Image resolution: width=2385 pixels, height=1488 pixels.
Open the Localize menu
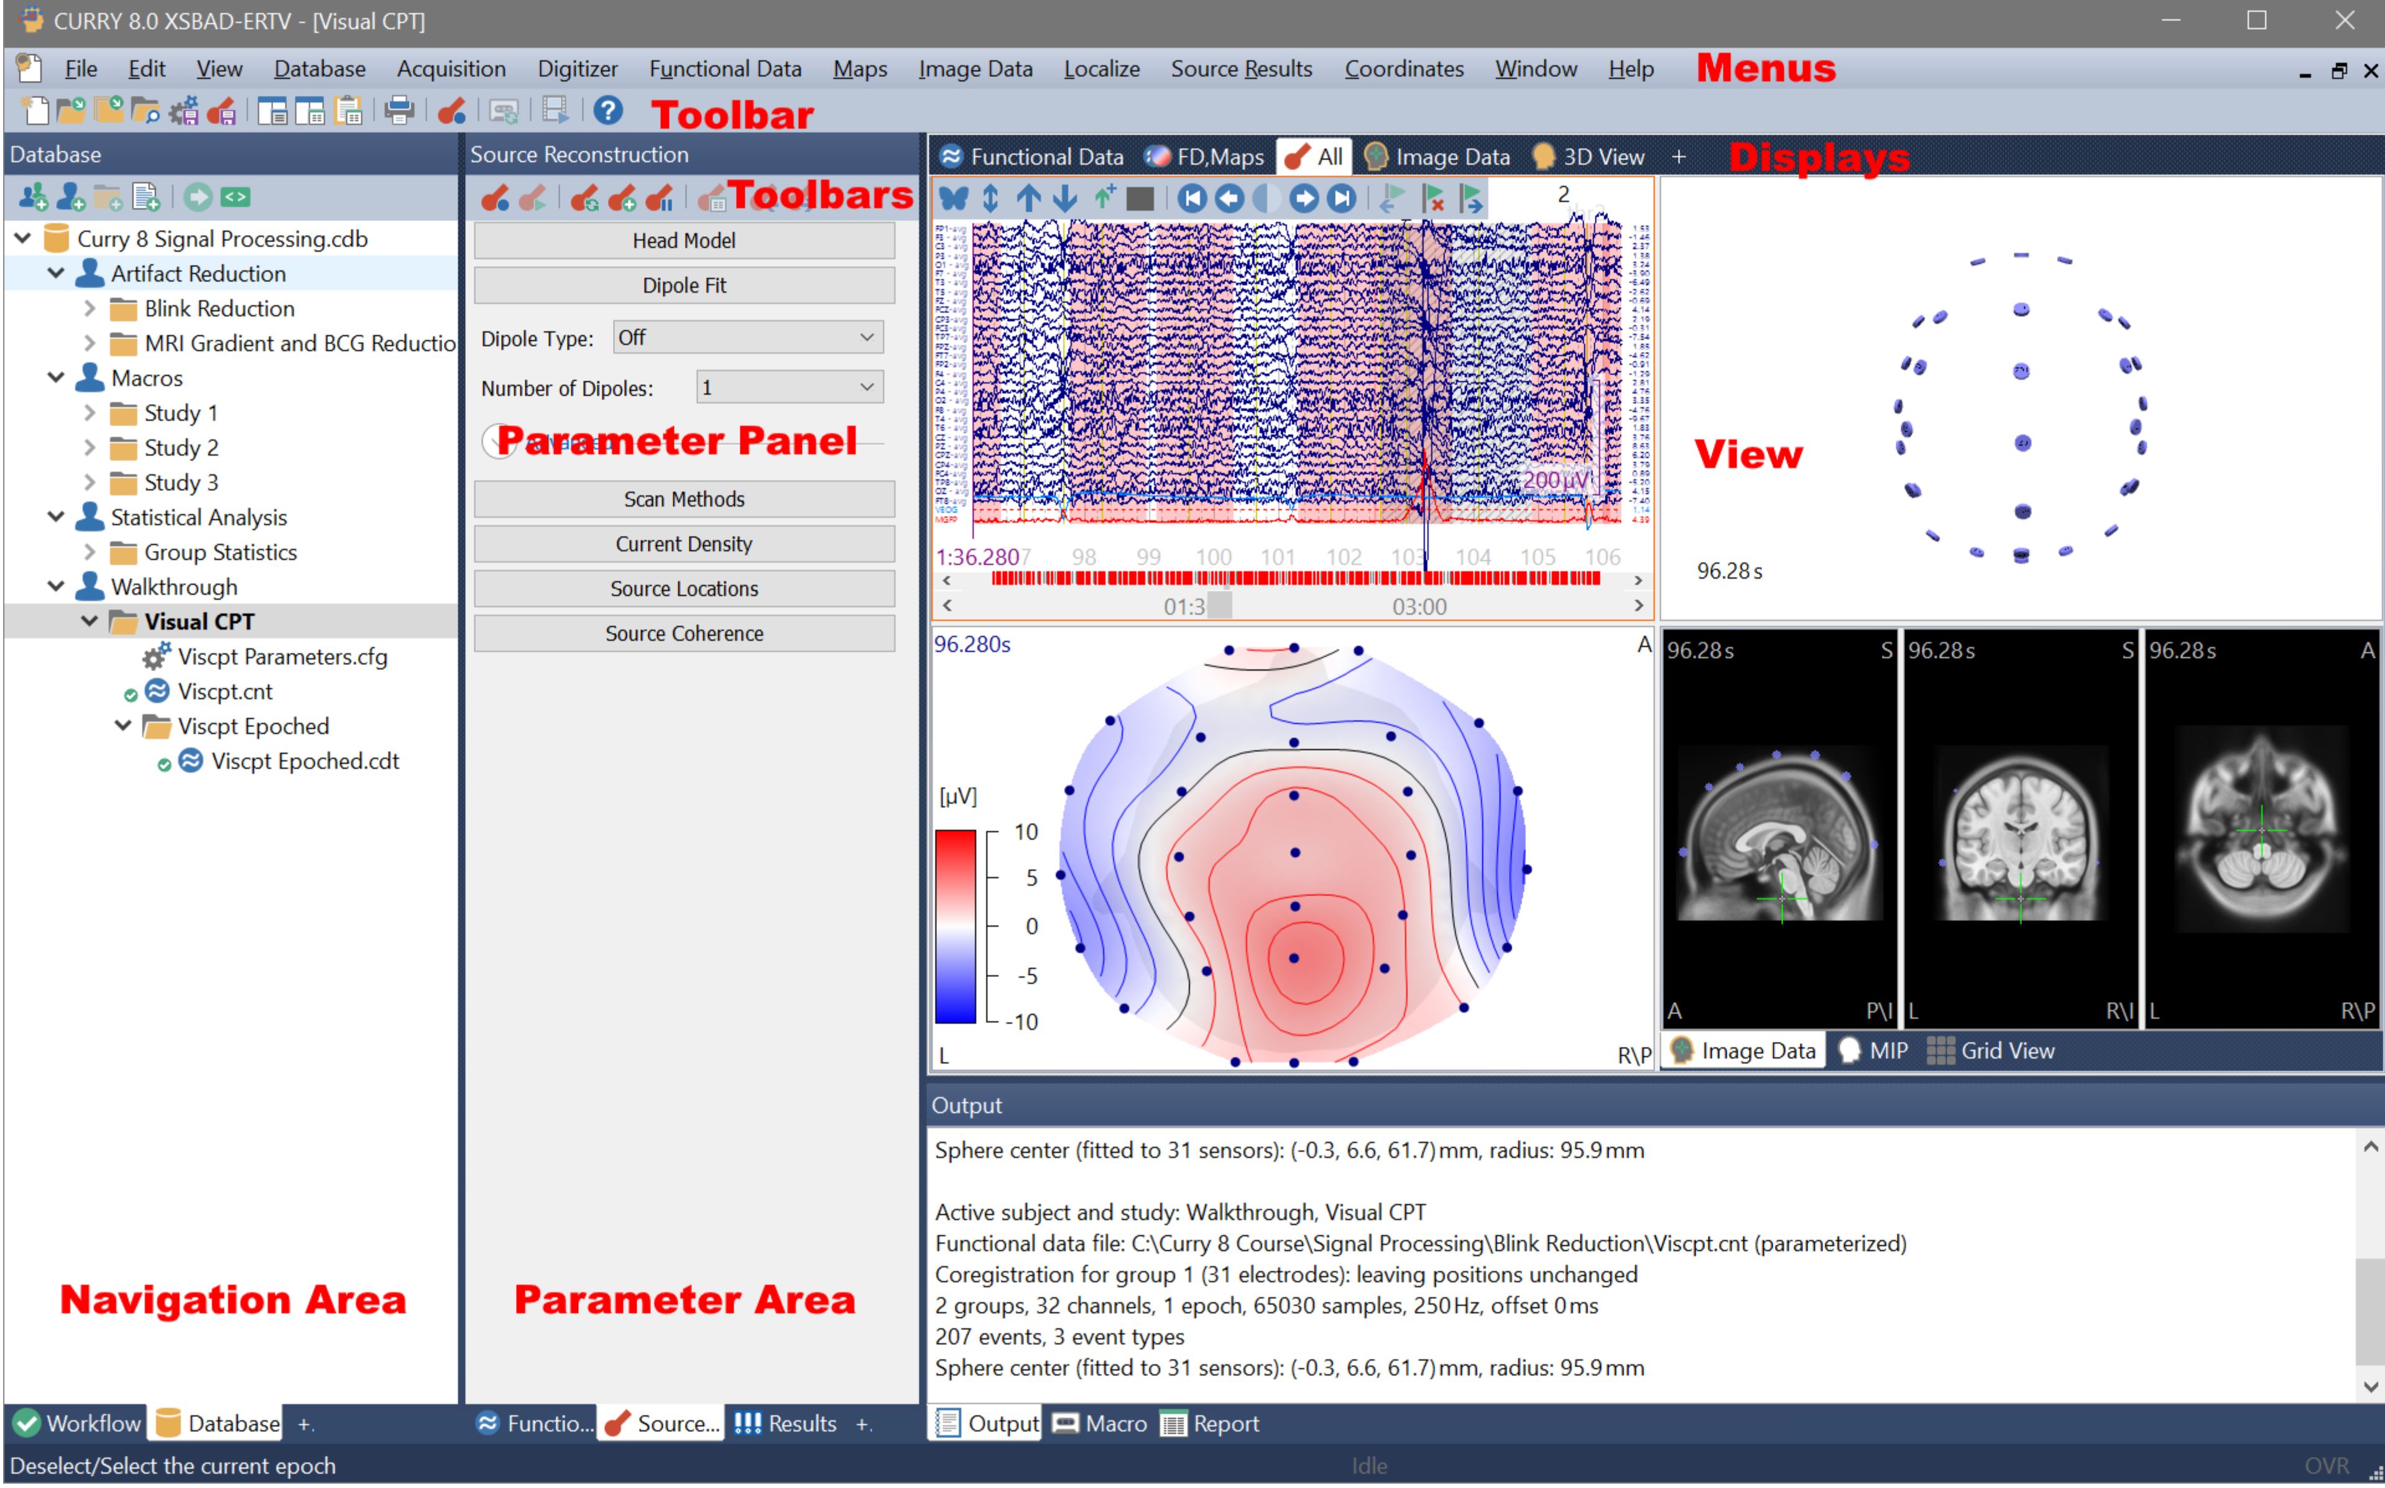[1102, 69]
